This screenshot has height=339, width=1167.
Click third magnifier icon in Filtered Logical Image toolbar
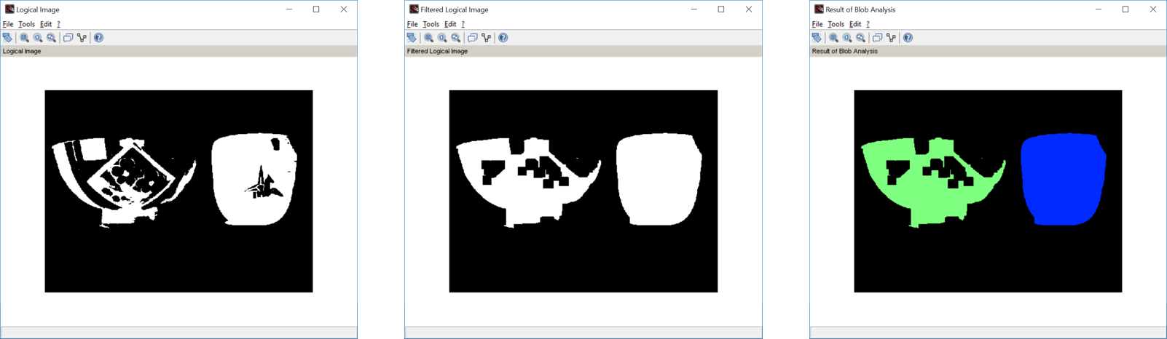pos(455,38)
